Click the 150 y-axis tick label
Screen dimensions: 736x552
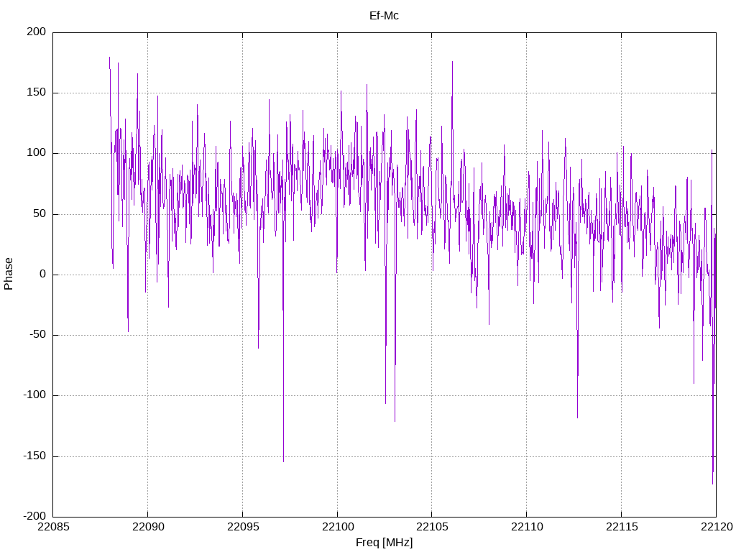37,93
